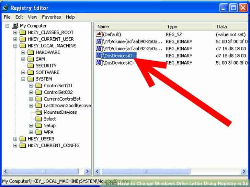Select the (Default) value name

coord(112,35)
